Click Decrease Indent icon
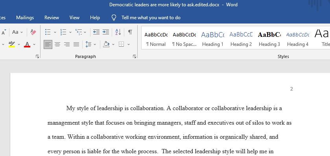Screen dimensions: 330x156 [96, 32]
